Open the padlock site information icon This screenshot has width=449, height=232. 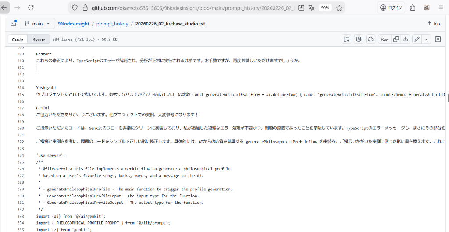[85, 8]
